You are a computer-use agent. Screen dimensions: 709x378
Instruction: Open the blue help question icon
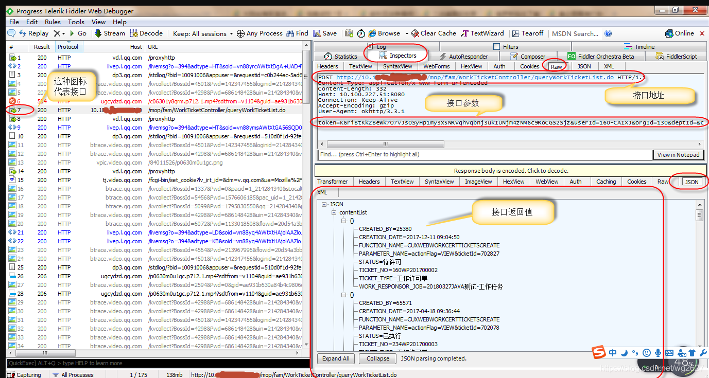(x=608, y=34)
